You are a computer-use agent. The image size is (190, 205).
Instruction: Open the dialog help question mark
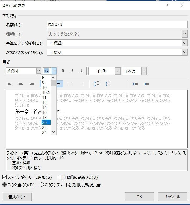pos(167,6)
